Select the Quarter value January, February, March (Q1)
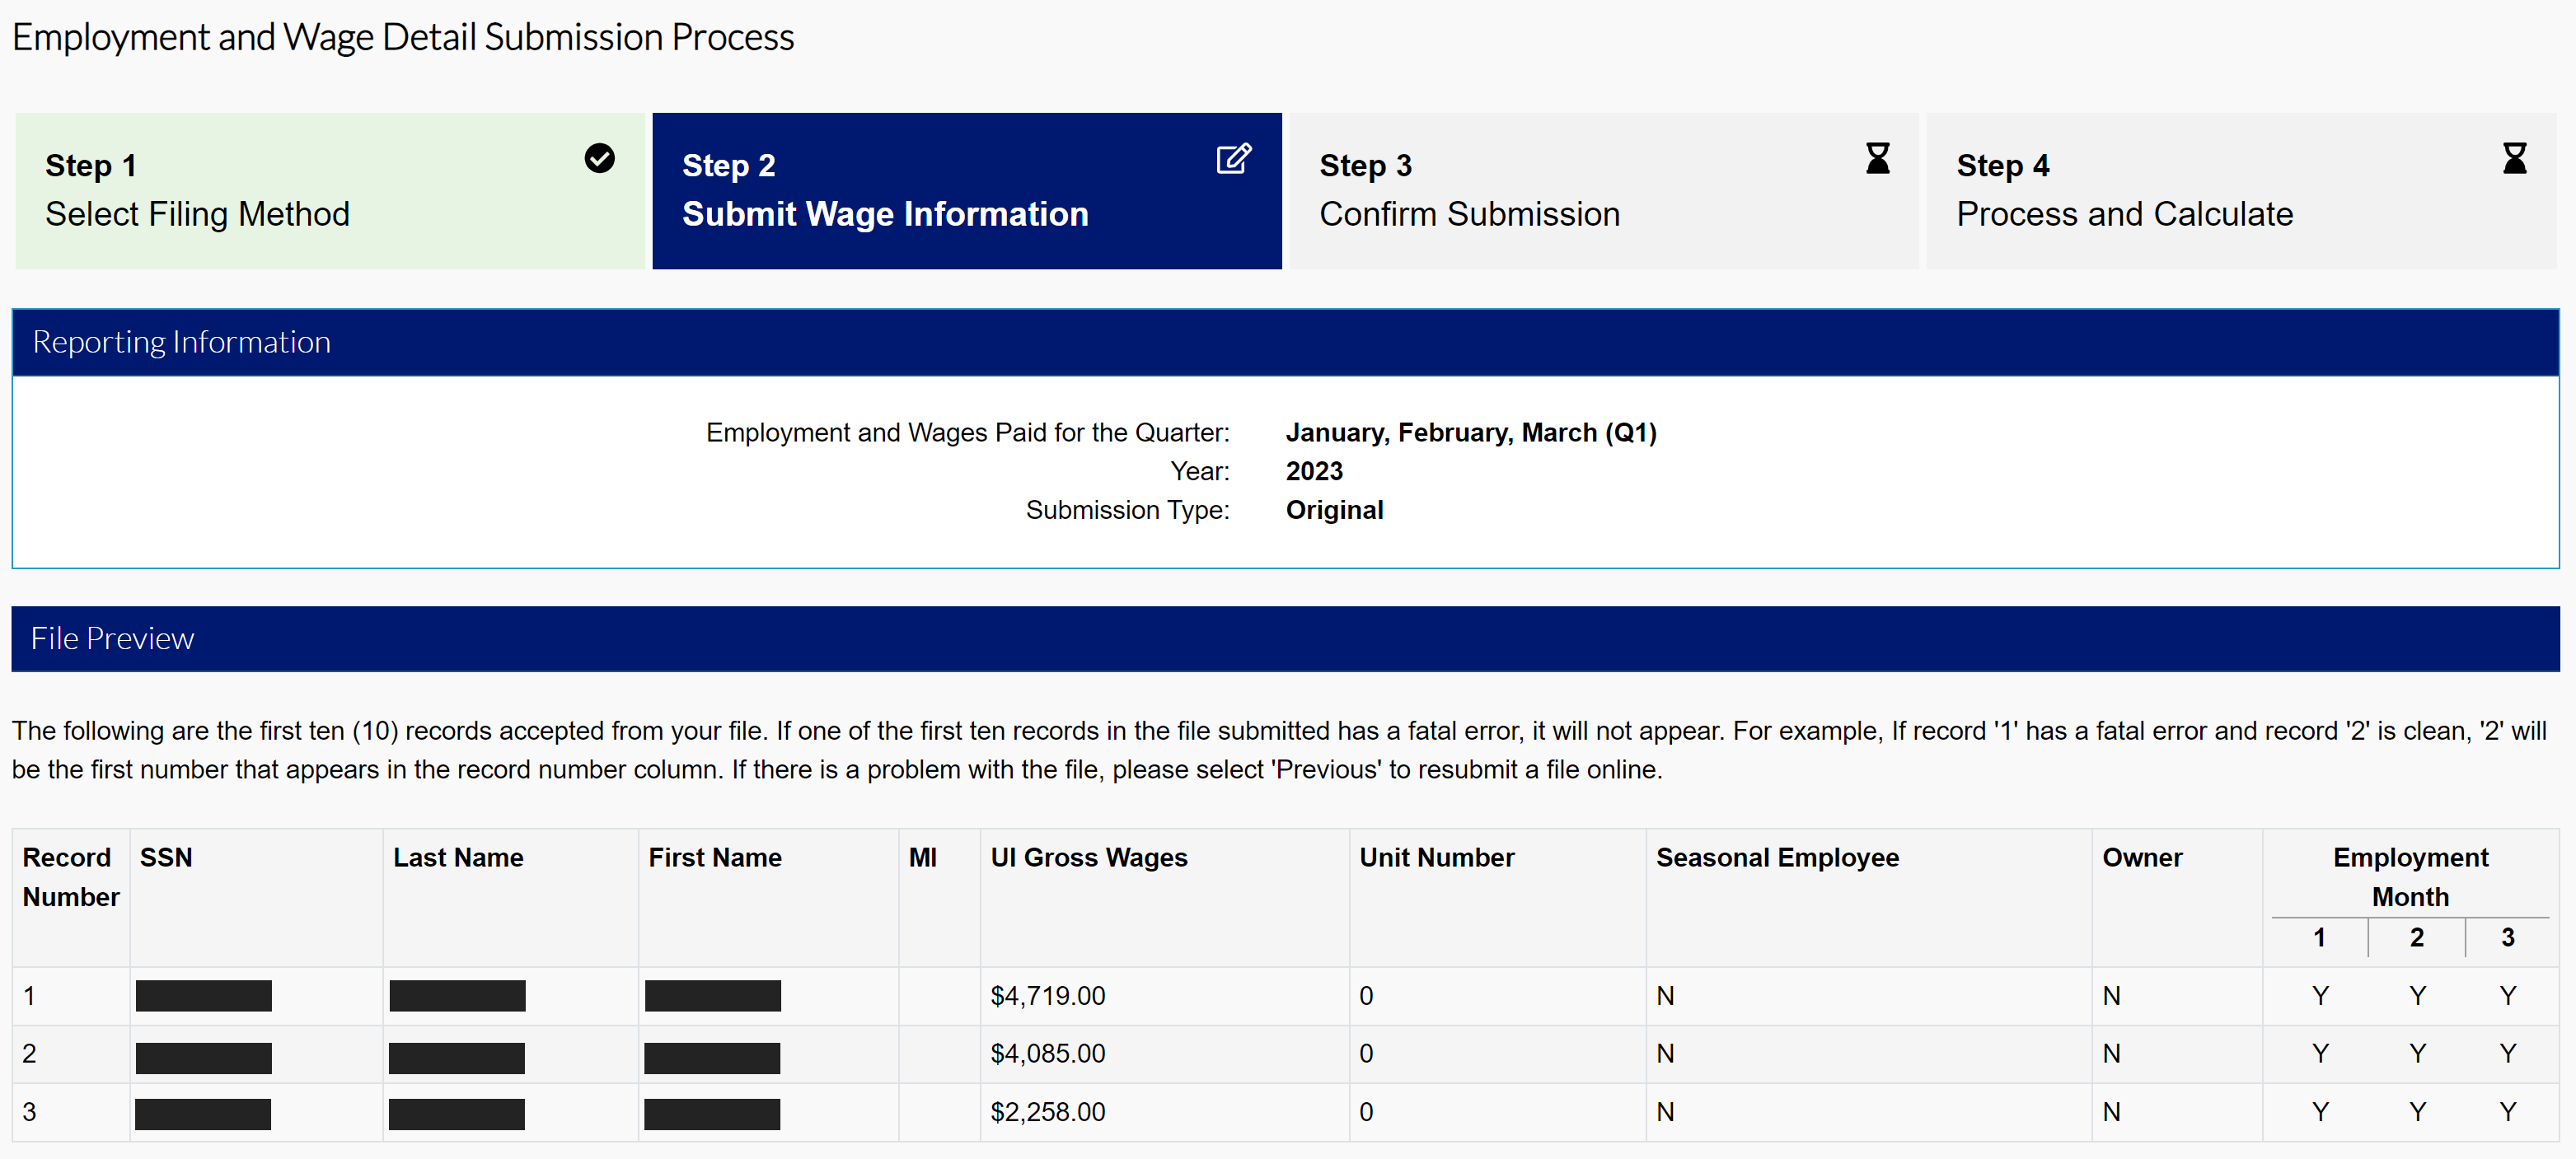Viewport: 2576px width, 1159px height. point(1470,432)
